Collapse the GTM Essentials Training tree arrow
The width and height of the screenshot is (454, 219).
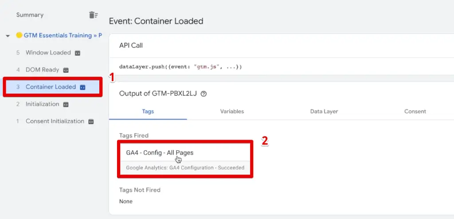click(8, 36)
